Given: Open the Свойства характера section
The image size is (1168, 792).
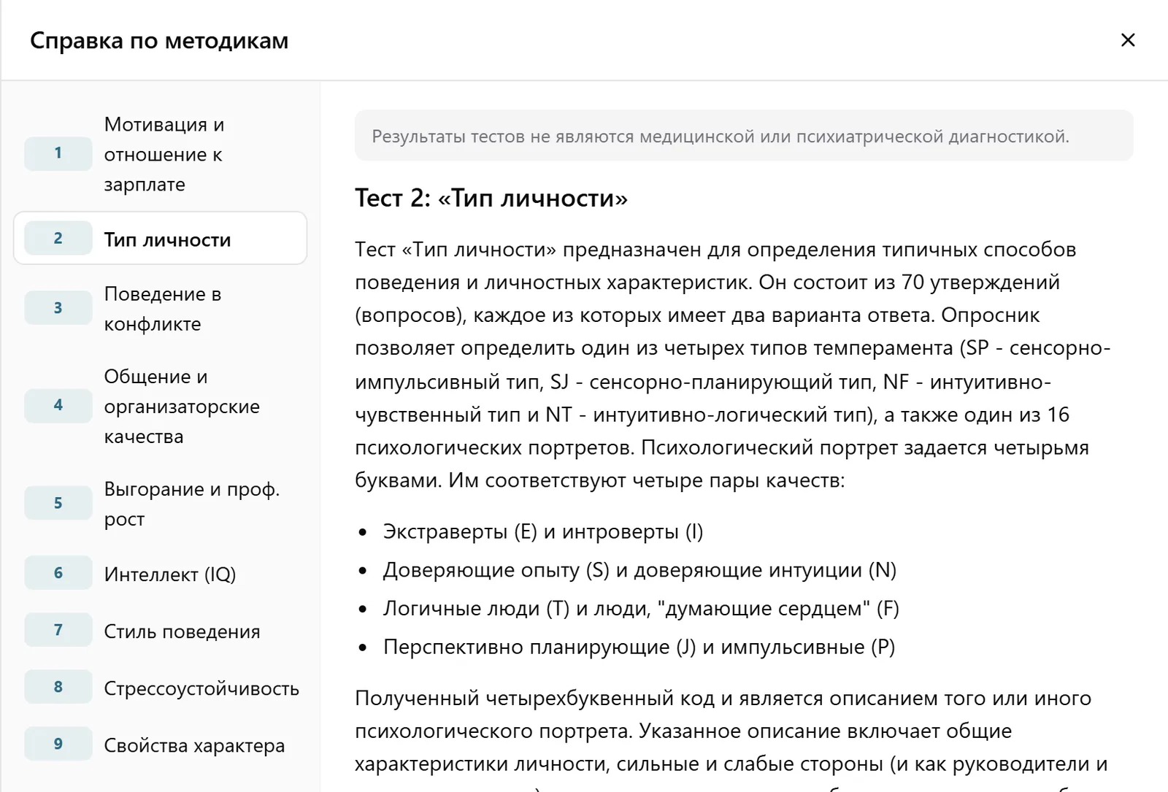Looking at the screenshot, I should tap(160, 745).
